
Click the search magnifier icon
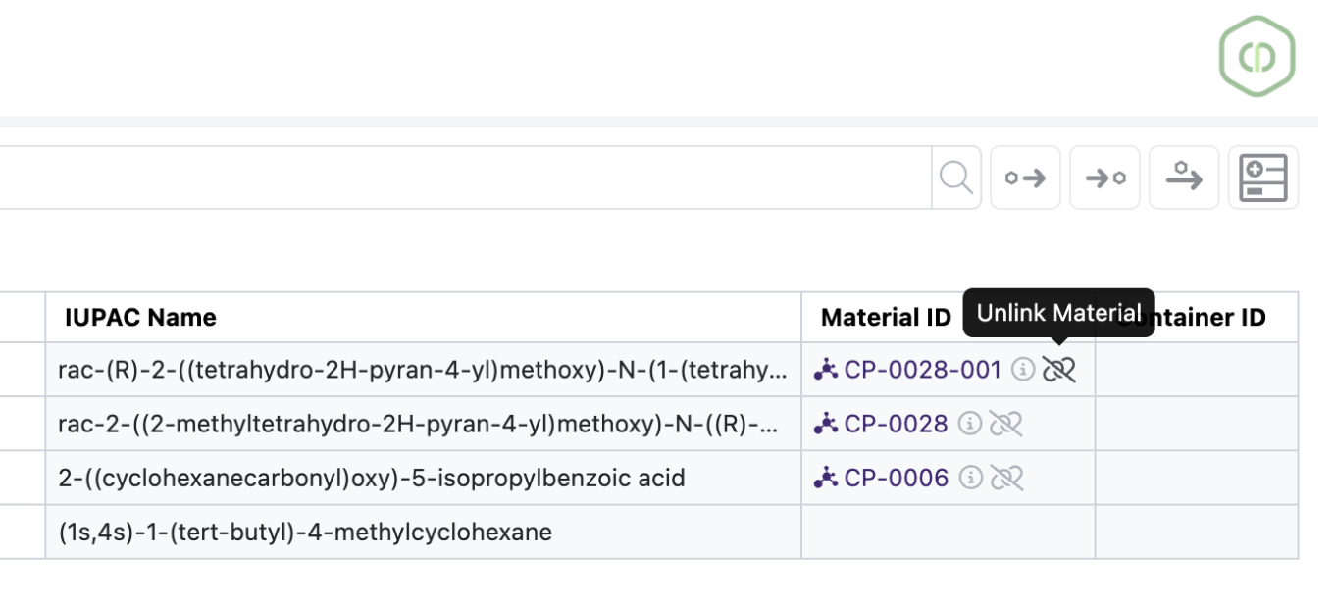click(955, 178)
